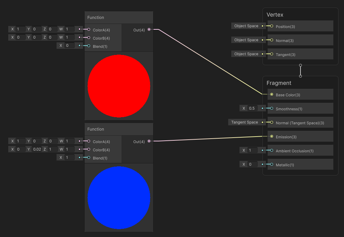Click the color dot next to ColorA on bottom node
344x237 pixels.
pyautogui.click(x=79, y=141)
